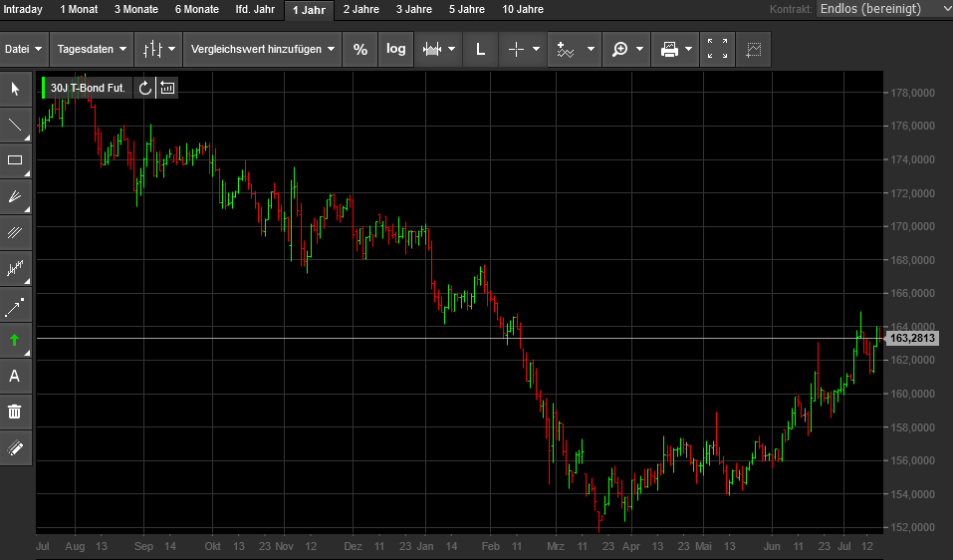Select the arrow pointer tool
The image size is (953, 560).
tap(15, 89)
